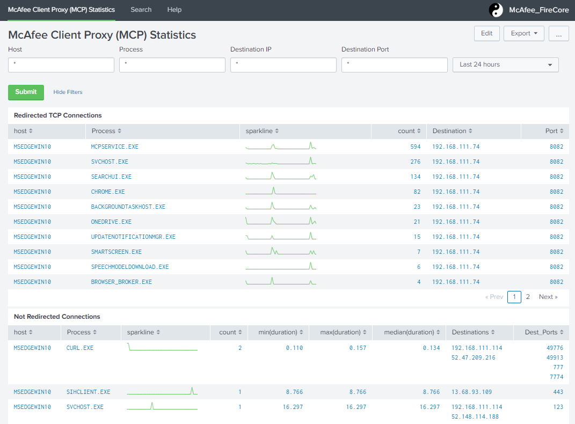Sort by min(duration) column
The width and height of the screenshot is (575, 424).
(281, 332)
